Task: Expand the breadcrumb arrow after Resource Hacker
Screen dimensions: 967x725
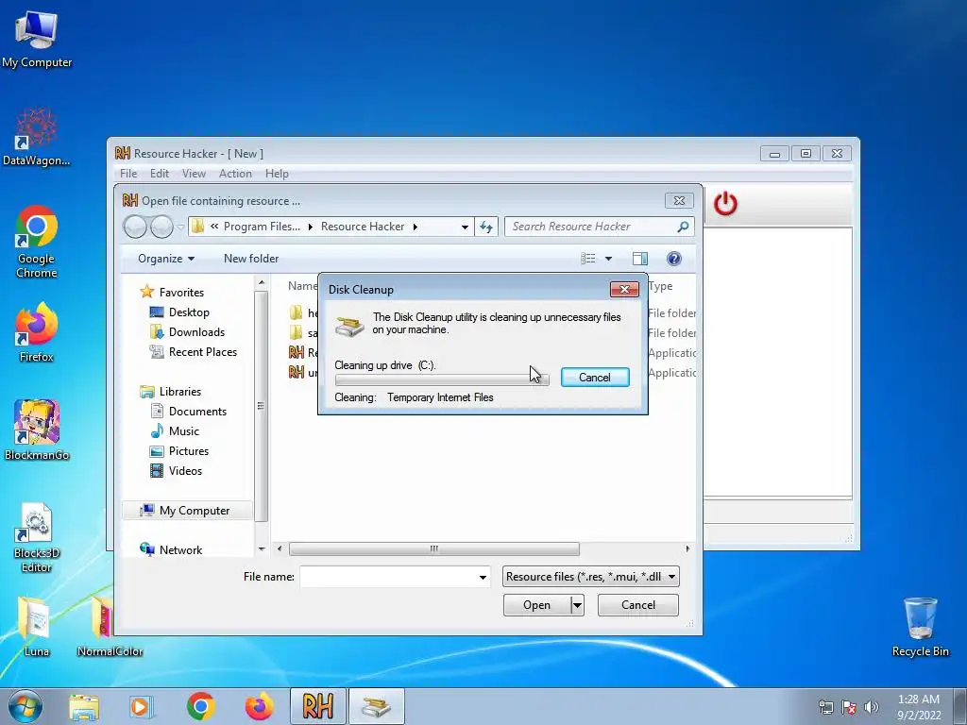Action: (416, 227)
